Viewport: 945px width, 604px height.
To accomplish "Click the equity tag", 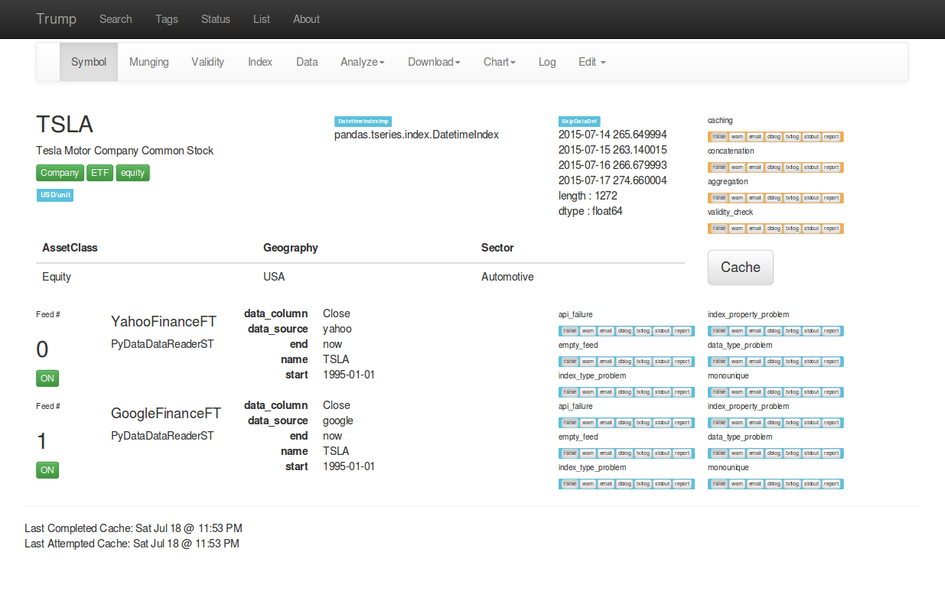I will point(133,173).
